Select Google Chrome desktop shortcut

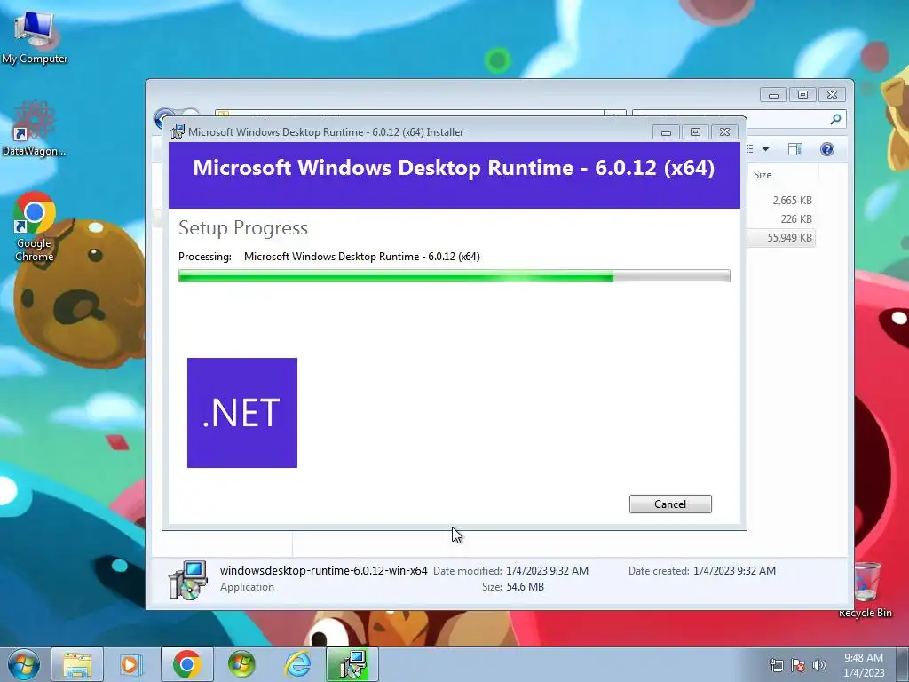click(35, 226)
